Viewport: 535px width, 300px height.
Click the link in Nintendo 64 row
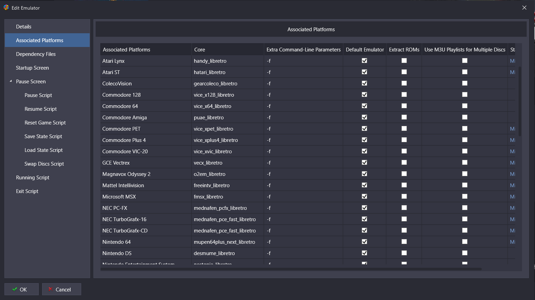[512, 242]
